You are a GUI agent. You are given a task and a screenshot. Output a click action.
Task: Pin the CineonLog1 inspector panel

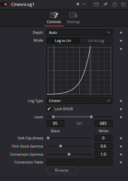(105, 5)
